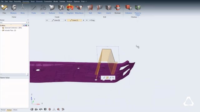Screen dimensions: 200x112
Task: Select General Collectors (264) row
Action: pos(12,28)
